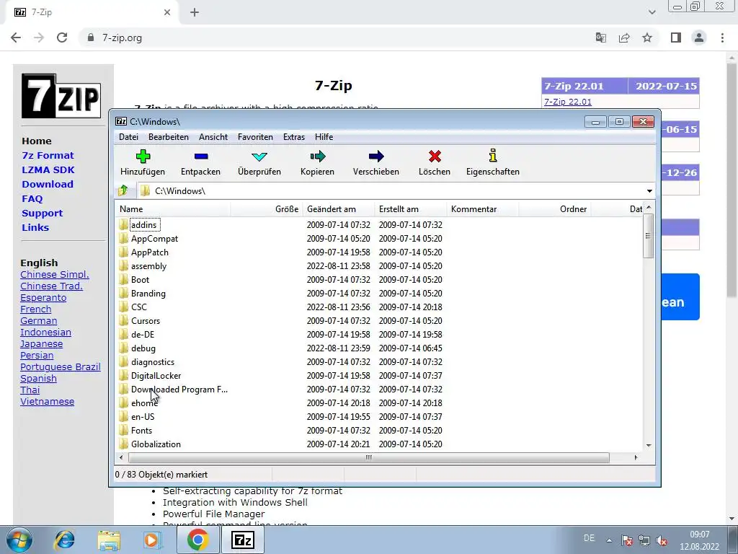Open Internet Explorer from taskbar
This screenshot has height=554, width=738.
[x=64, y=540]
